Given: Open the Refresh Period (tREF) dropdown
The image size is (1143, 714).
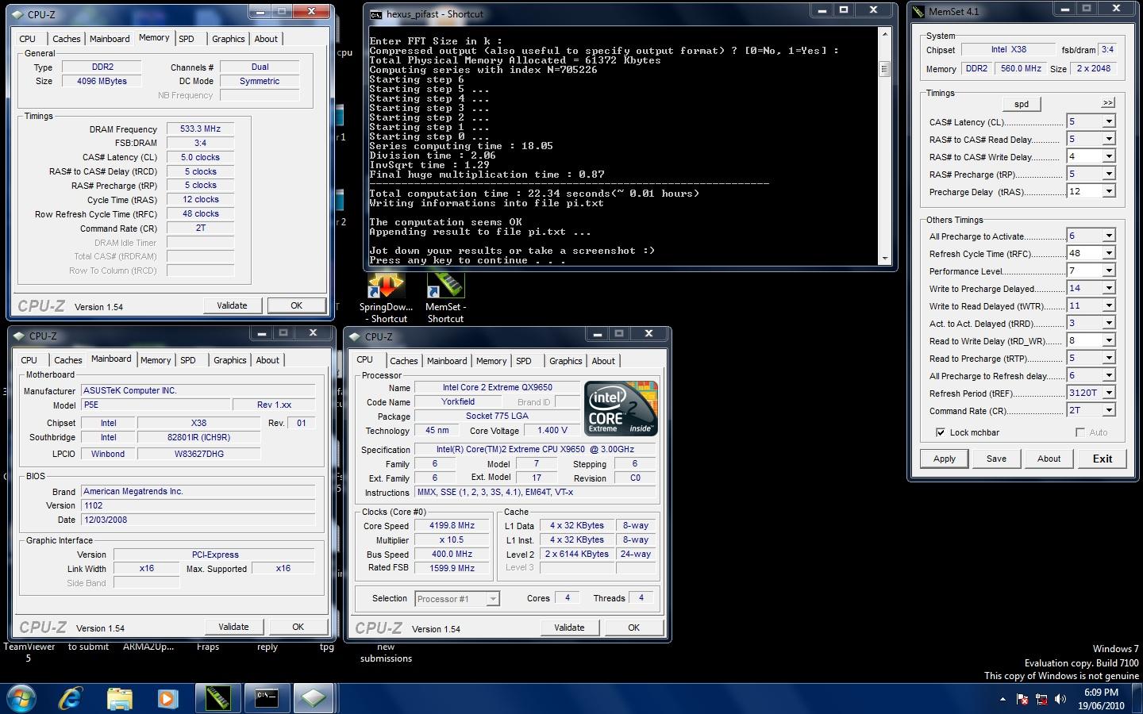Looking at the screenshot, I should (x=1109, y=393).
